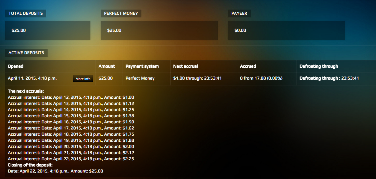This screenshot has height=179, width=376.
Task: Click the April 13 accrual of $1.12
Action: 71,104
